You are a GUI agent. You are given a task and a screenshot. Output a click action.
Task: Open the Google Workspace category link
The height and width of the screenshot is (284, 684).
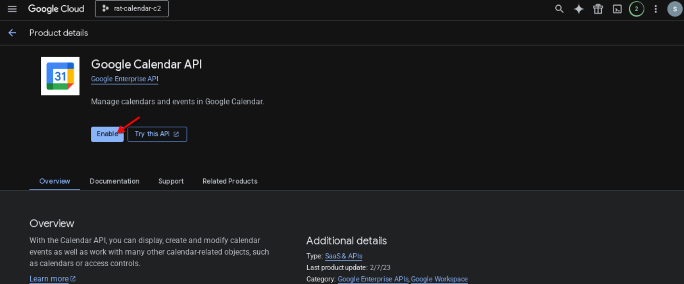439,279
